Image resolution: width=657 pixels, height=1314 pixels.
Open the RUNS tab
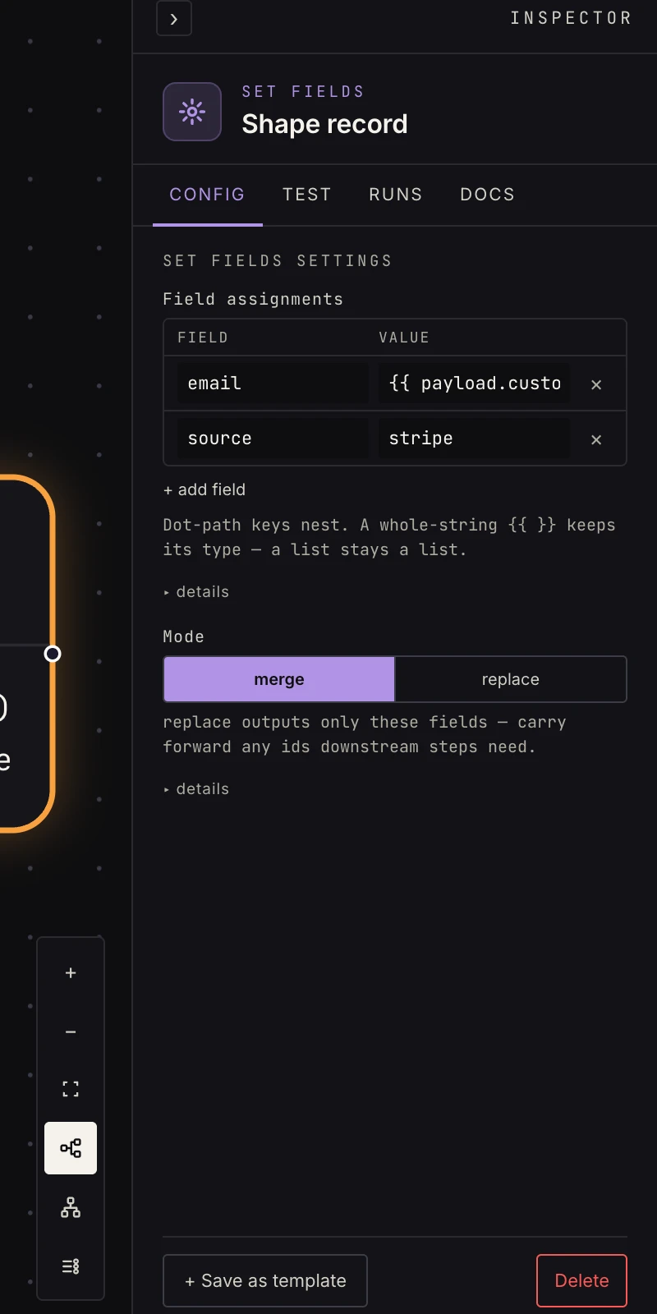click(x=395, y=195)
